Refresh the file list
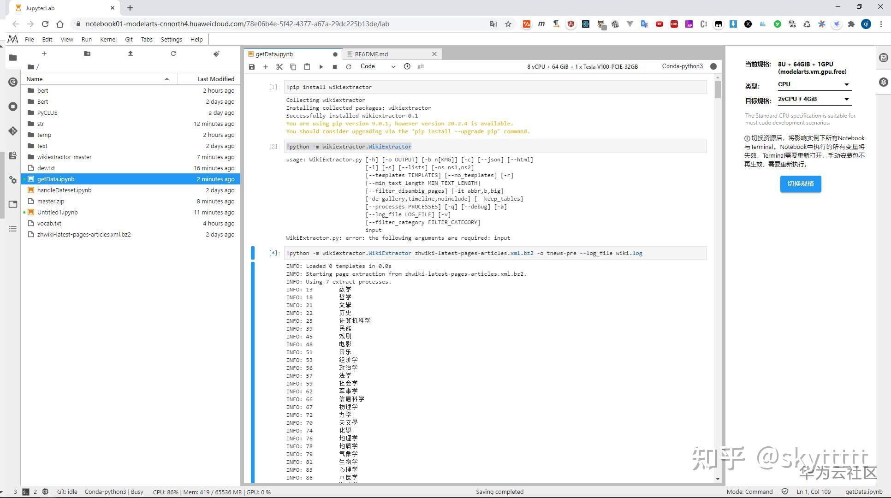This screenshot has height=498, width=891. 173,53
